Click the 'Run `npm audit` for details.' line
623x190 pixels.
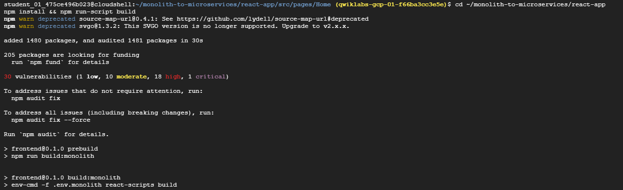coord(56,134)
